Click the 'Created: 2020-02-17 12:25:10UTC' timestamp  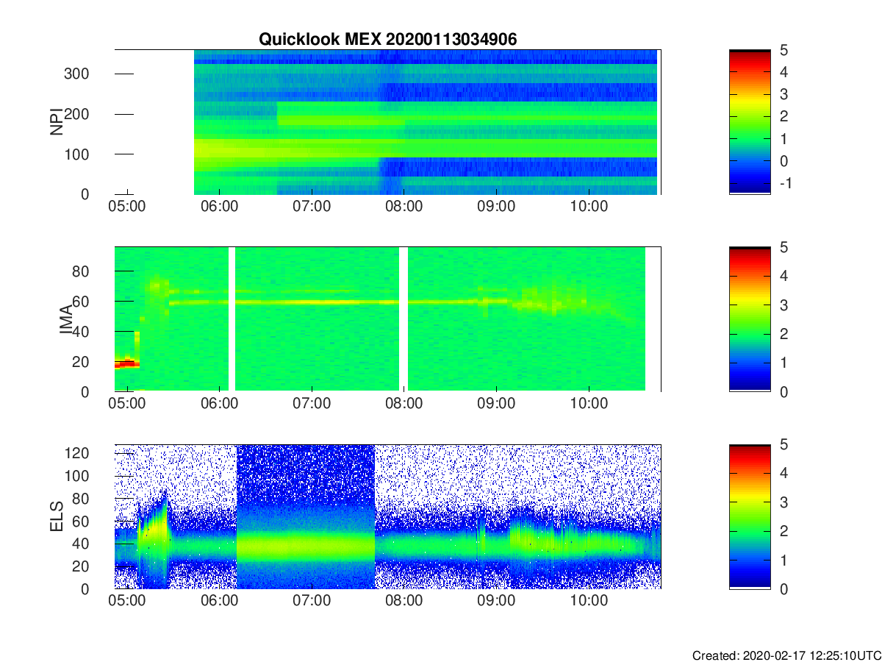(786, 655)
